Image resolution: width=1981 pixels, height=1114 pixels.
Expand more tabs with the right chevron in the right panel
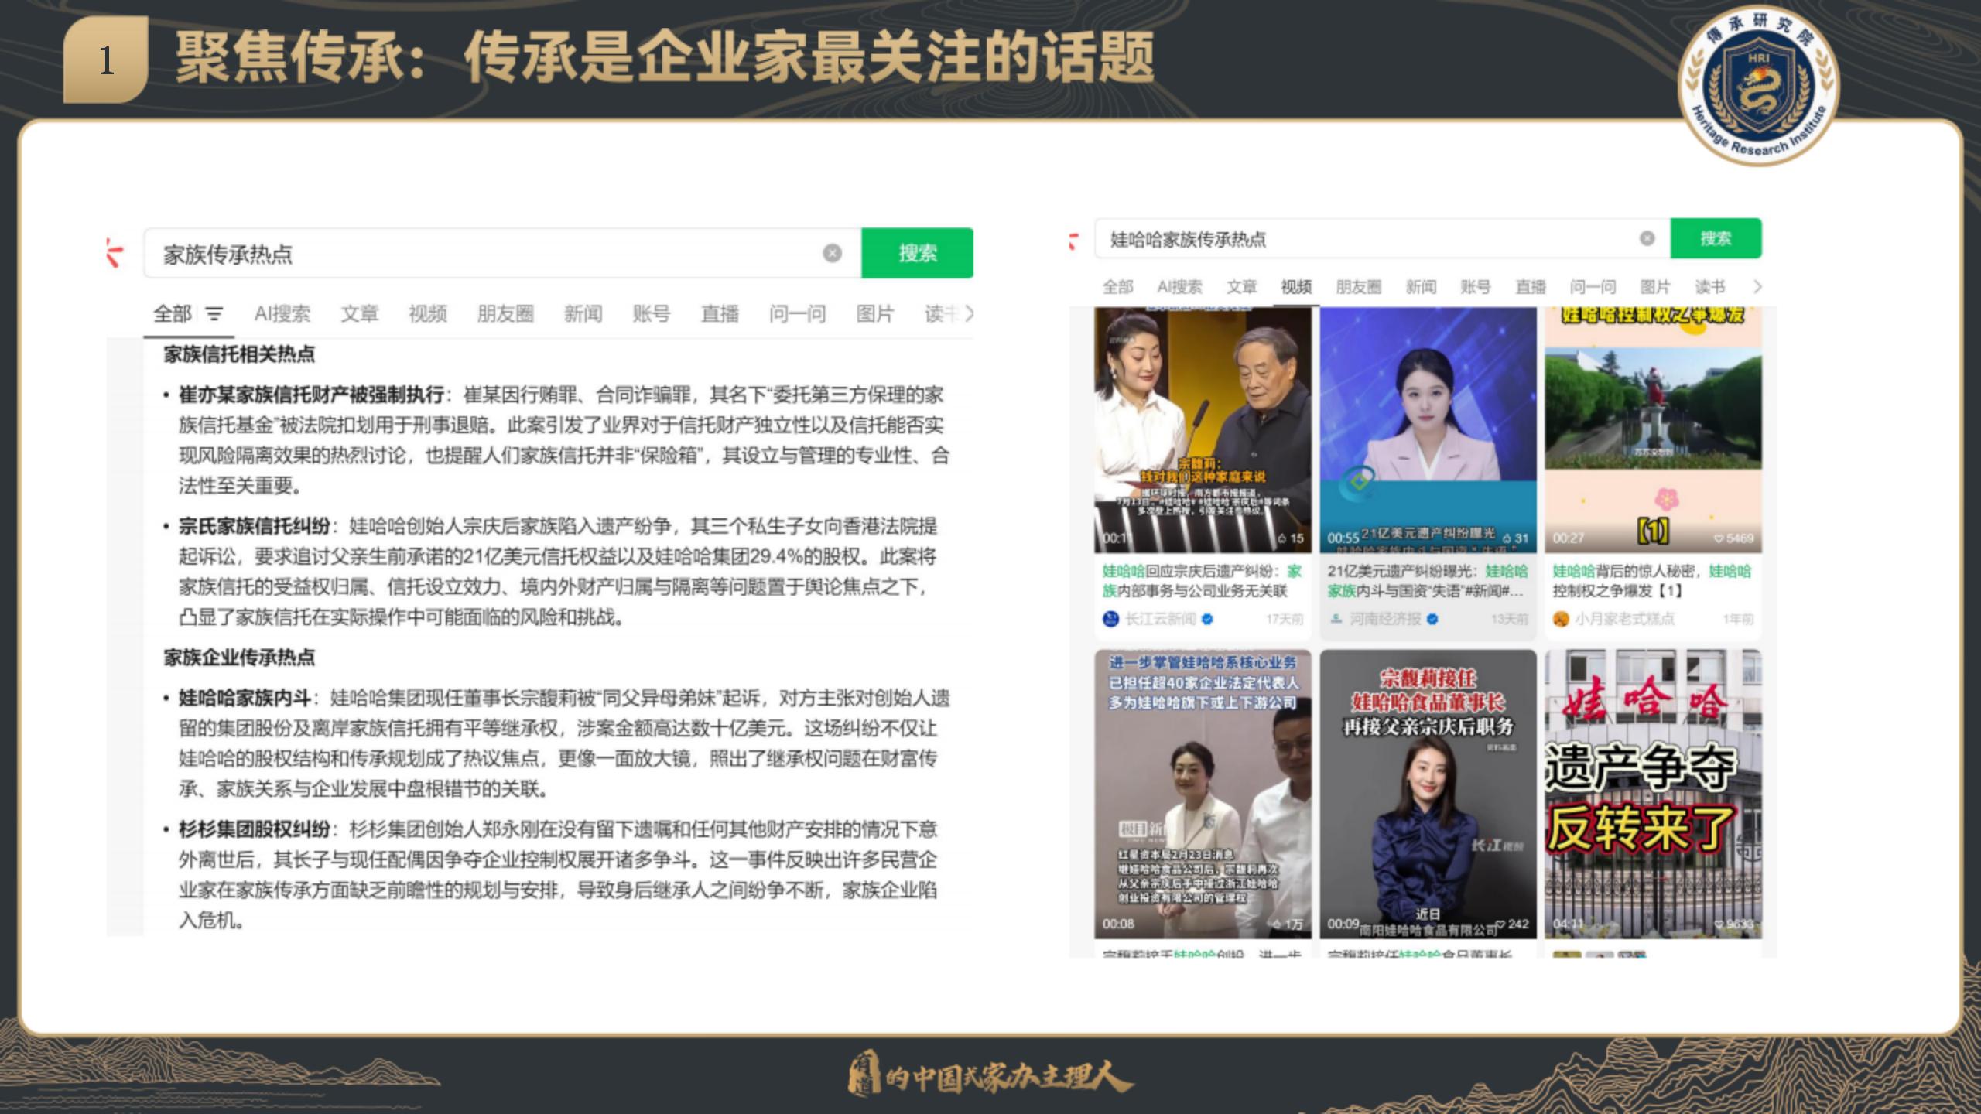(x=1757, y=287)
